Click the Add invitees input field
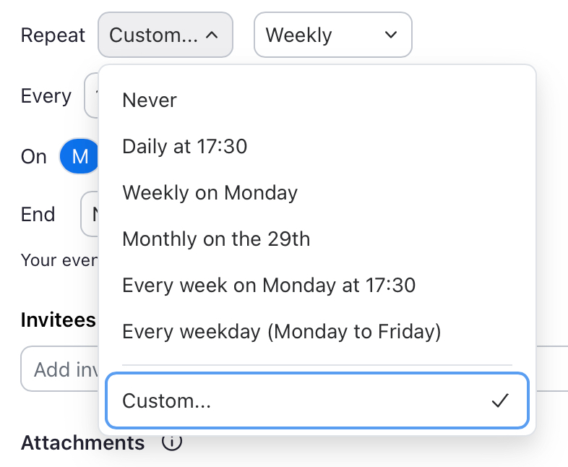Viewport: 568px width, 467px height. 61,369
